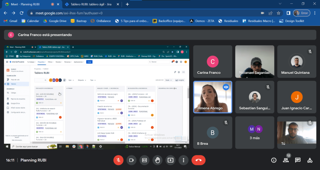The width and height of the screenshot is (320, 170).
Task: Raise your hand in the meeting
Action: point(157,160)
